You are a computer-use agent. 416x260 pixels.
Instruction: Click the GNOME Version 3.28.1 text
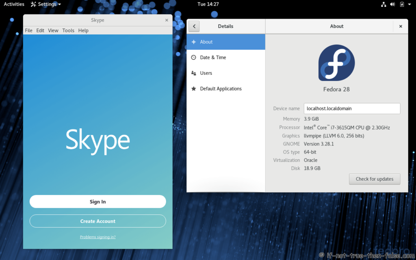[319, 144]
